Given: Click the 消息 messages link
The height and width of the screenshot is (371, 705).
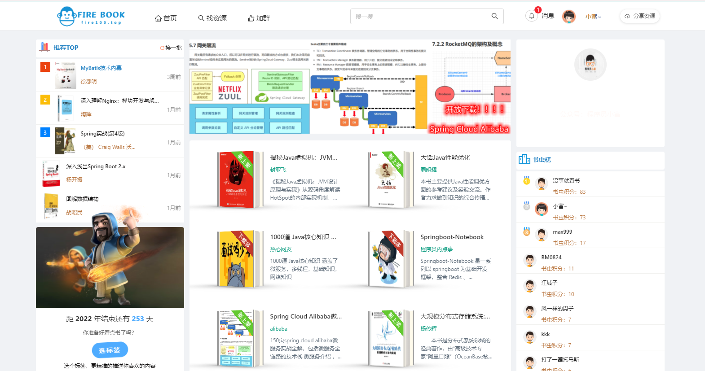Looking at the screenshot, I should tap(548, 16).
